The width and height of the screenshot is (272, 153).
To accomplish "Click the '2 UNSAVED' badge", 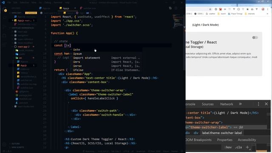I will pos(31,13).
